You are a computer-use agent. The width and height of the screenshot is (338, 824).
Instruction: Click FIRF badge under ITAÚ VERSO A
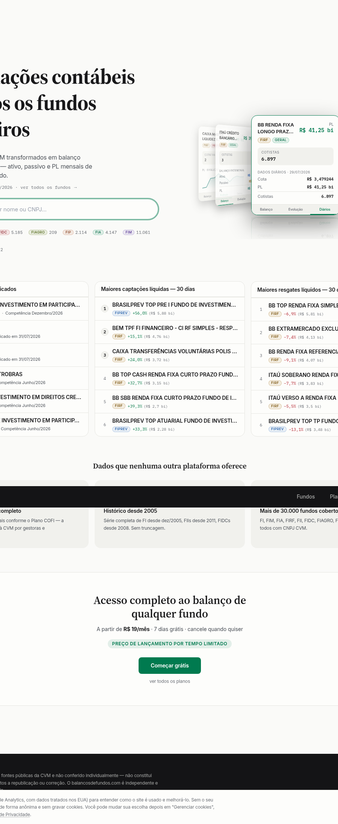(x=275, y=406)
